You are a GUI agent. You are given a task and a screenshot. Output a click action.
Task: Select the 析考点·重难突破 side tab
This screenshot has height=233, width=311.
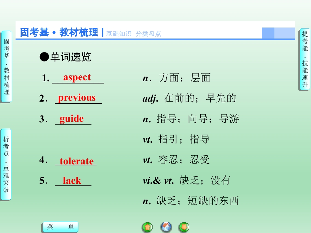pyautogui.click(x=6, y=164)
